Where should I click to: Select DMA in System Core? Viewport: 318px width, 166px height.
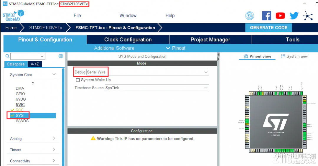point(20,88)
